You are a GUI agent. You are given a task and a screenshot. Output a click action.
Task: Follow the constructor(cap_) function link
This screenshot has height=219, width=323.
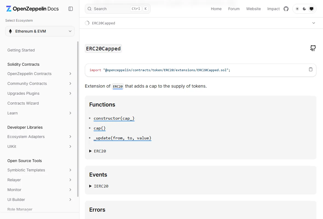pos(114,119)
